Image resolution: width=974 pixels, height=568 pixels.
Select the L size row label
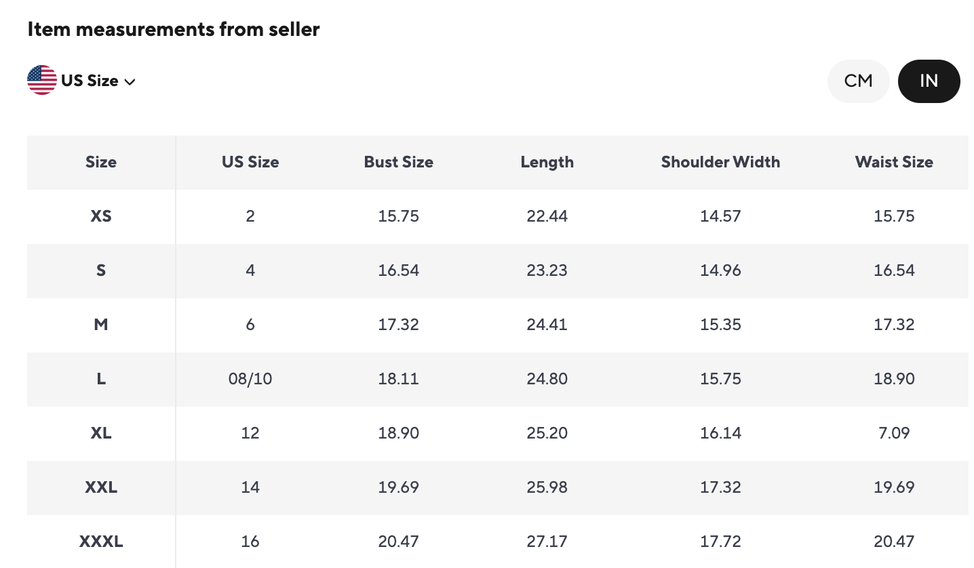click(x=101, y=379)
